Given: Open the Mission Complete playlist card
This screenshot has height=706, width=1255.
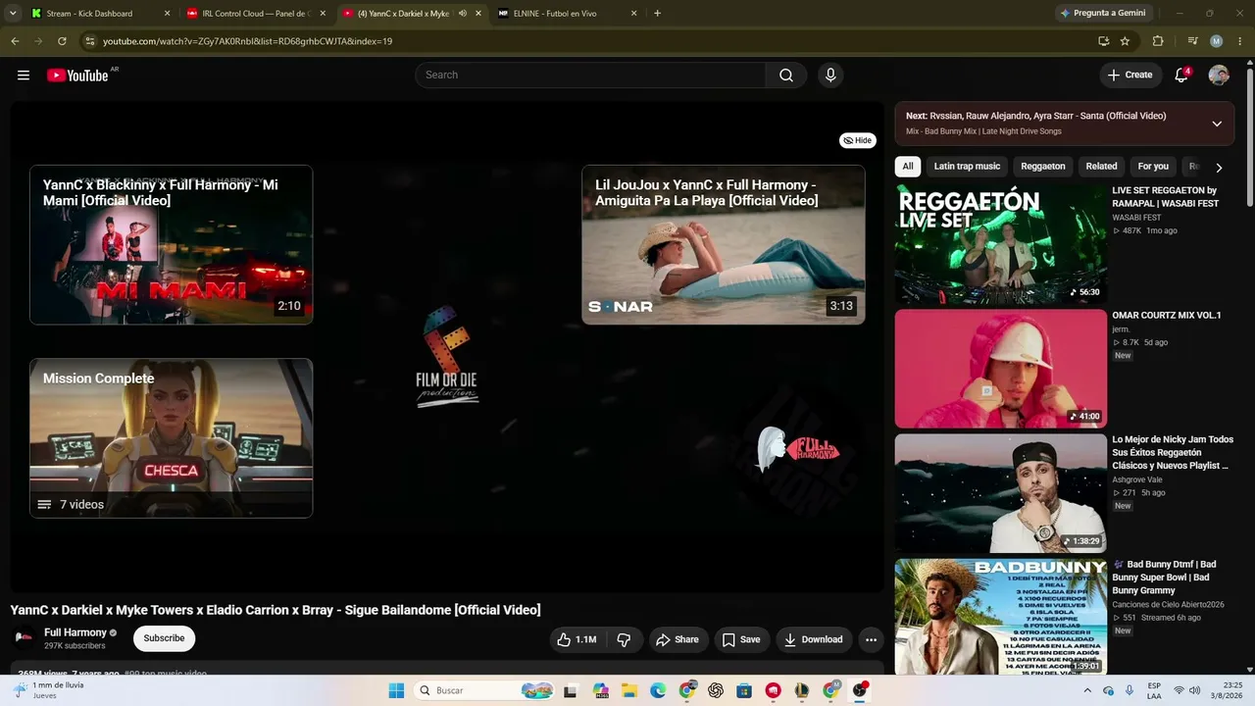Looking at the screenshot, I should tap(172, 438).
